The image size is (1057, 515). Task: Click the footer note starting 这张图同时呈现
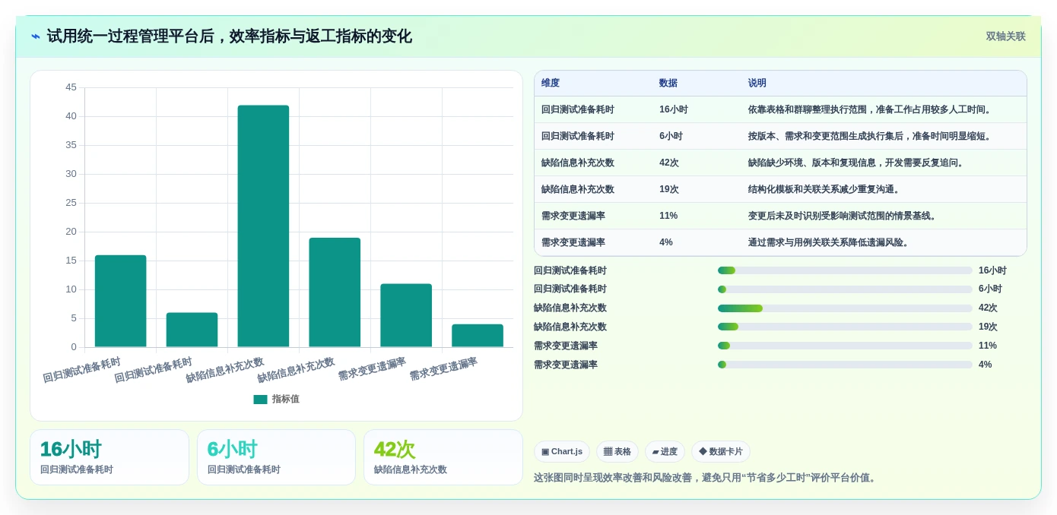706,478
